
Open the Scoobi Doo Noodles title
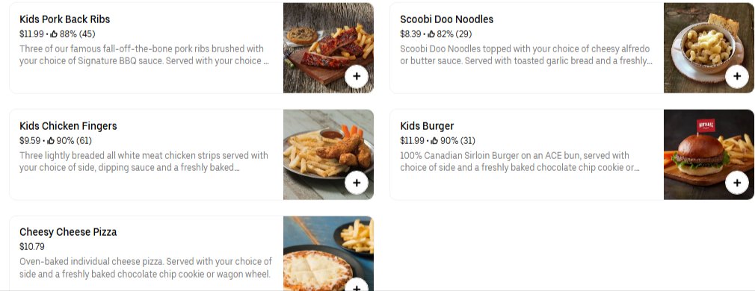pos(446,19)
